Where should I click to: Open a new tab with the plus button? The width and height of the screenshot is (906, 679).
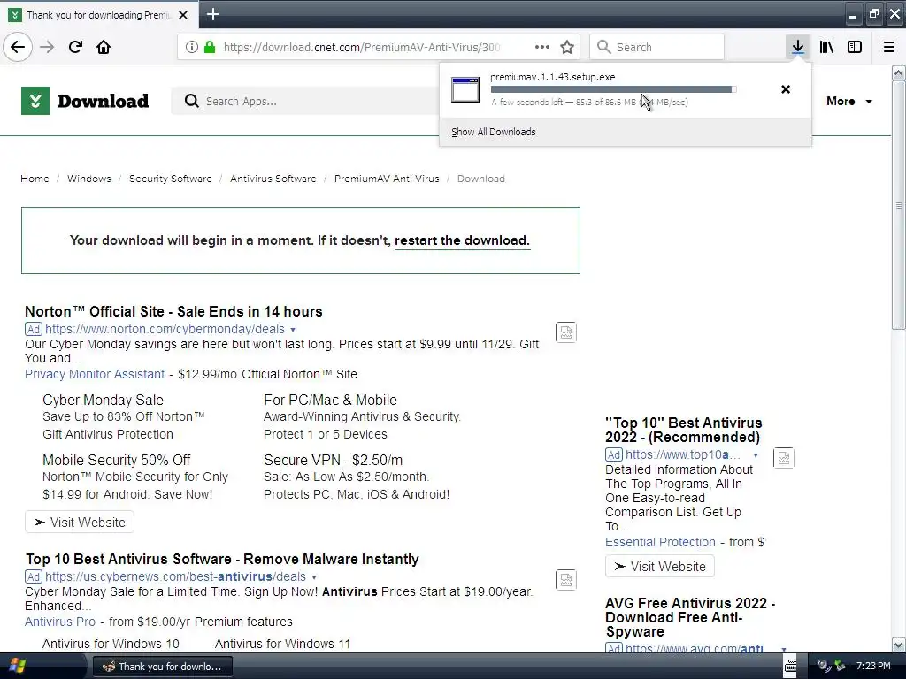[213, 14]
